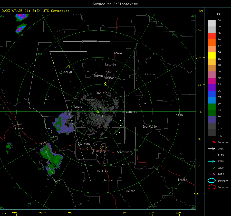Click the cyan current ellipse symbol

pyautogui.click(x=211, y=181)
